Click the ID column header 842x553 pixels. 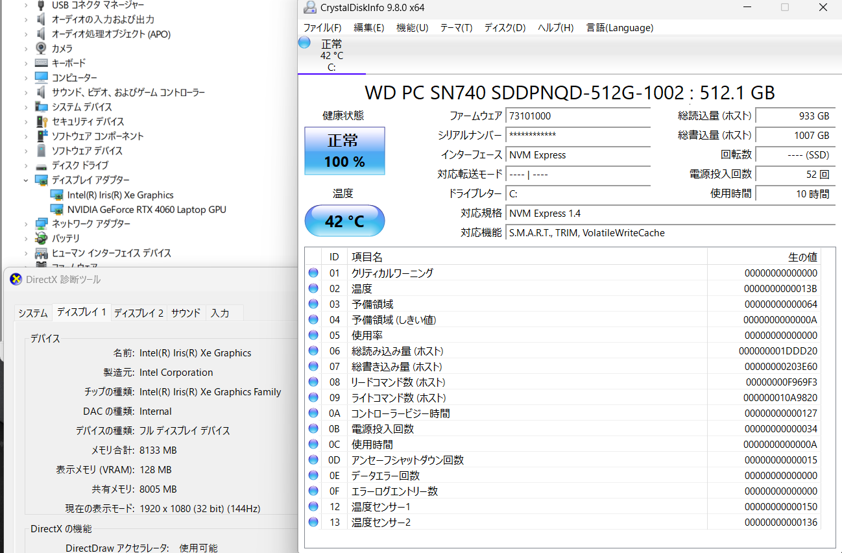point(334,257)
